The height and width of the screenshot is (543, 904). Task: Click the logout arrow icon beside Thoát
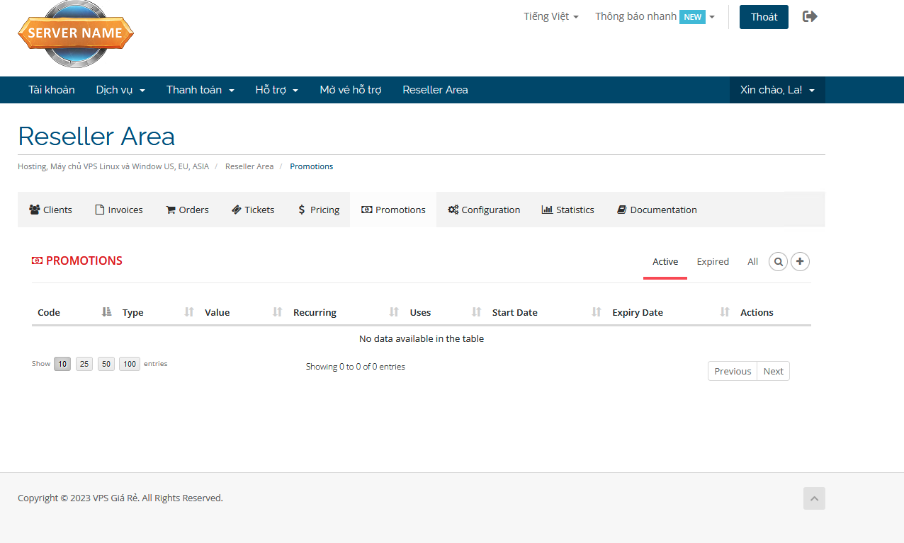pyautogui.click(x=810, y=16)
